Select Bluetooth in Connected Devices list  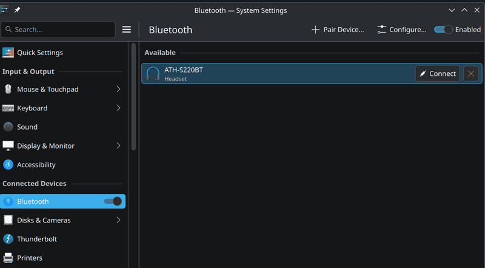tap(63, 201)
